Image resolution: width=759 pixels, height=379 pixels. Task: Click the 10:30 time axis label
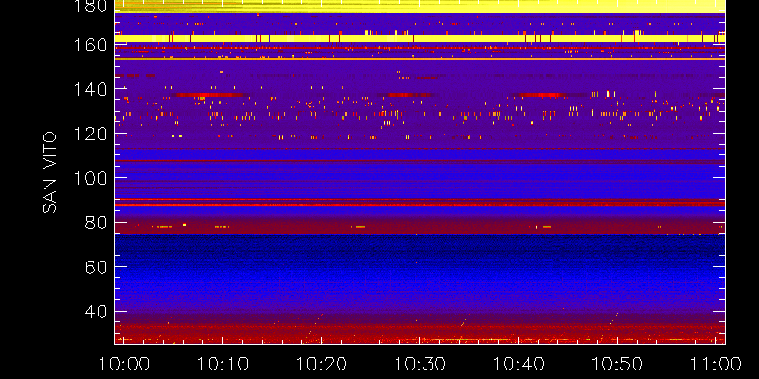[419, 364]
